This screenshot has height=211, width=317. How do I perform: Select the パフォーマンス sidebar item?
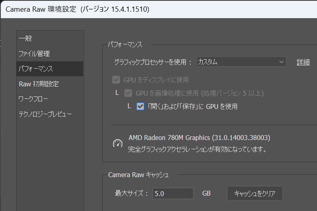[x=50, y=69]
